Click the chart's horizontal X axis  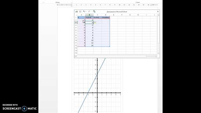97,93
